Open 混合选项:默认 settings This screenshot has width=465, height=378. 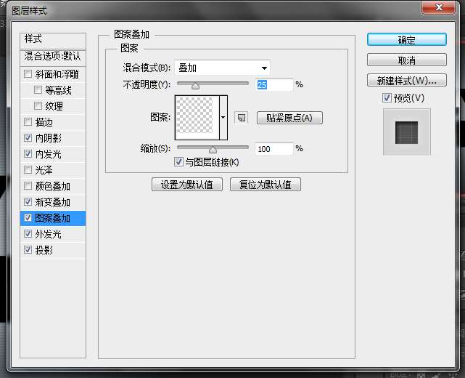(x=53, y=57)
